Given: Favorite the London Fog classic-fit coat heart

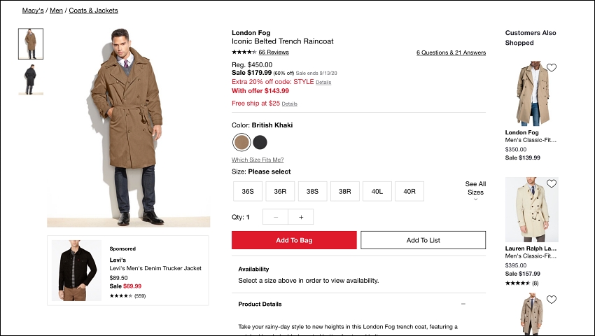Looking at the screenshot, I should (x=552, y=68).
